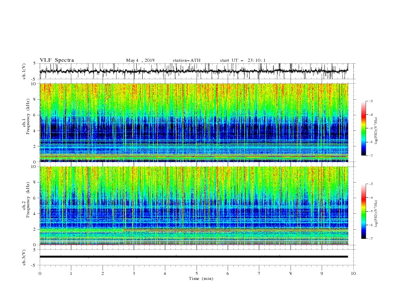Image resolution: width=398 pixels, height=307 pixels.
Task: Select the log(PSD) label beside ch.1 colorbar
Action: point(376,131)
